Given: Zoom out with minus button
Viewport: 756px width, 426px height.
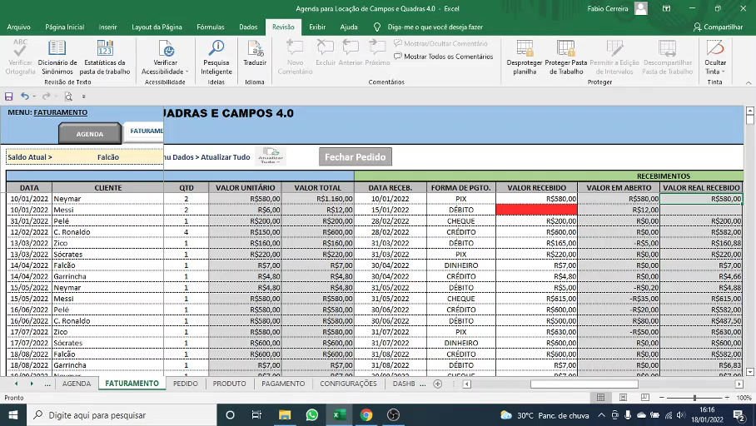Looking at the screenshot, I should (x=661, y=398).
